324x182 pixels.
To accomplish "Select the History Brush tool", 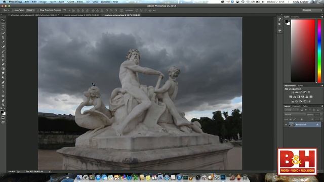I will [3, 60].
